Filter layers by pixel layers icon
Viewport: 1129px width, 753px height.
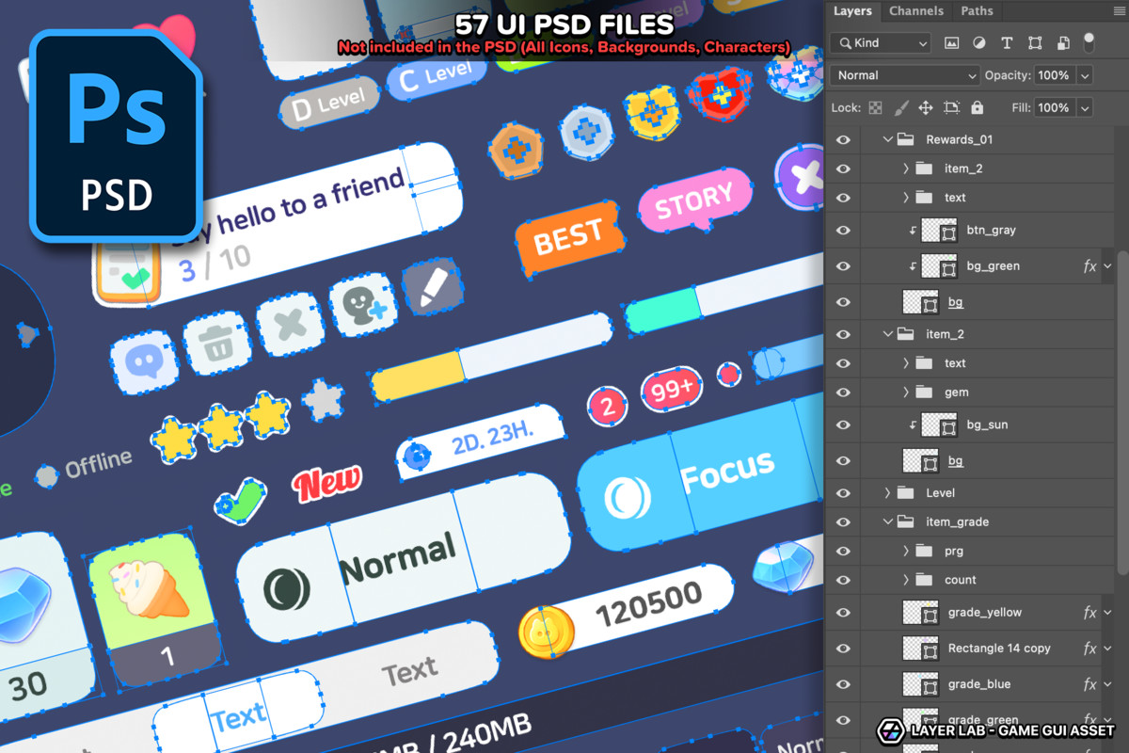951,43
